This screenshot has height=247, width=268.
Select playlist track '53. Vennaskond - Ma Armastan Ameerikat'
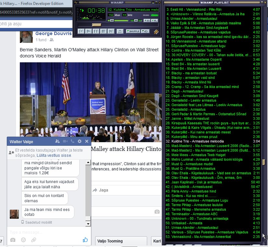point(213,237)
